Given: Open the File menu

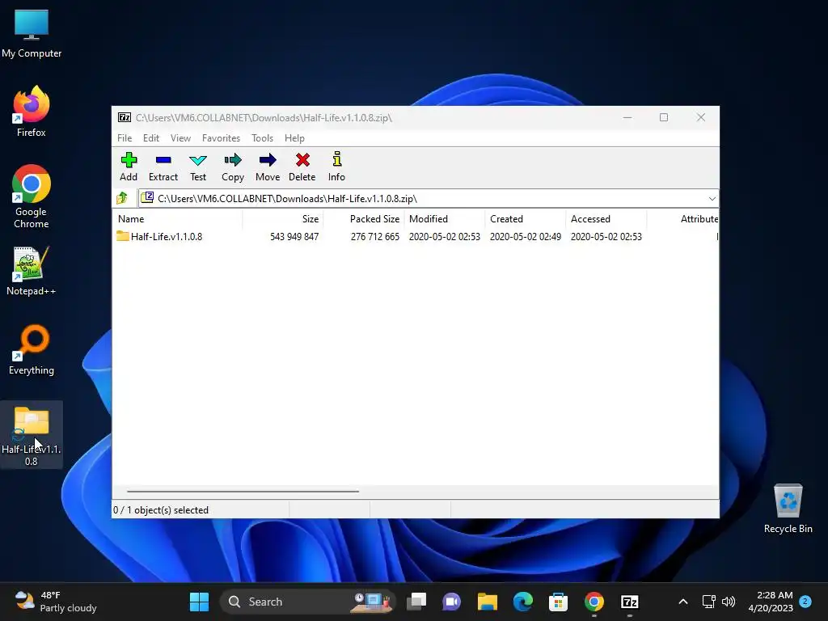Looking at the screenshot, I should tap(125, 137).
